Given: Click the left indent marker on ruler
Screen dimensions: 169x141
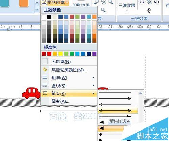Looking at the screenshot, I should (9, 29).
